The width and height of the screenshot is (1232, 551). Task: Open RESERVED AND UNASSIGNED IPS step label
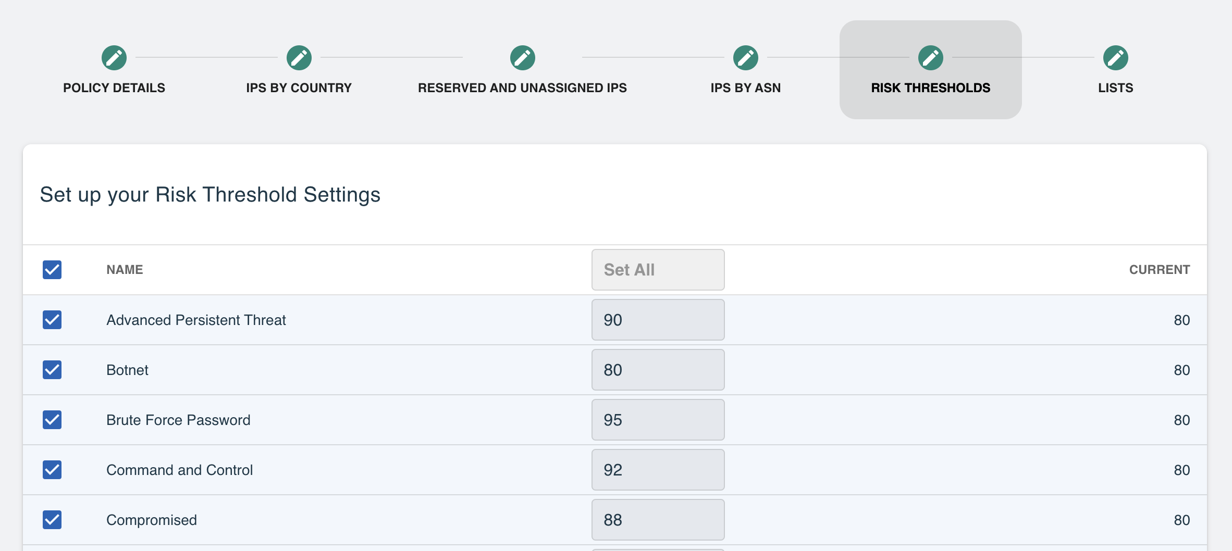(523, 88)
